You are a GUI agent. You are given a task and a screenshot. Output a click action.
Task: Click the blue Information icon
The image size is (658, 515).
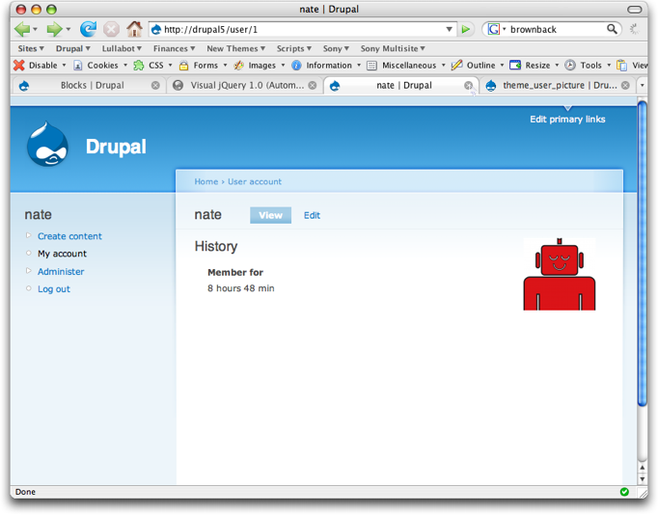pos(296,66)
